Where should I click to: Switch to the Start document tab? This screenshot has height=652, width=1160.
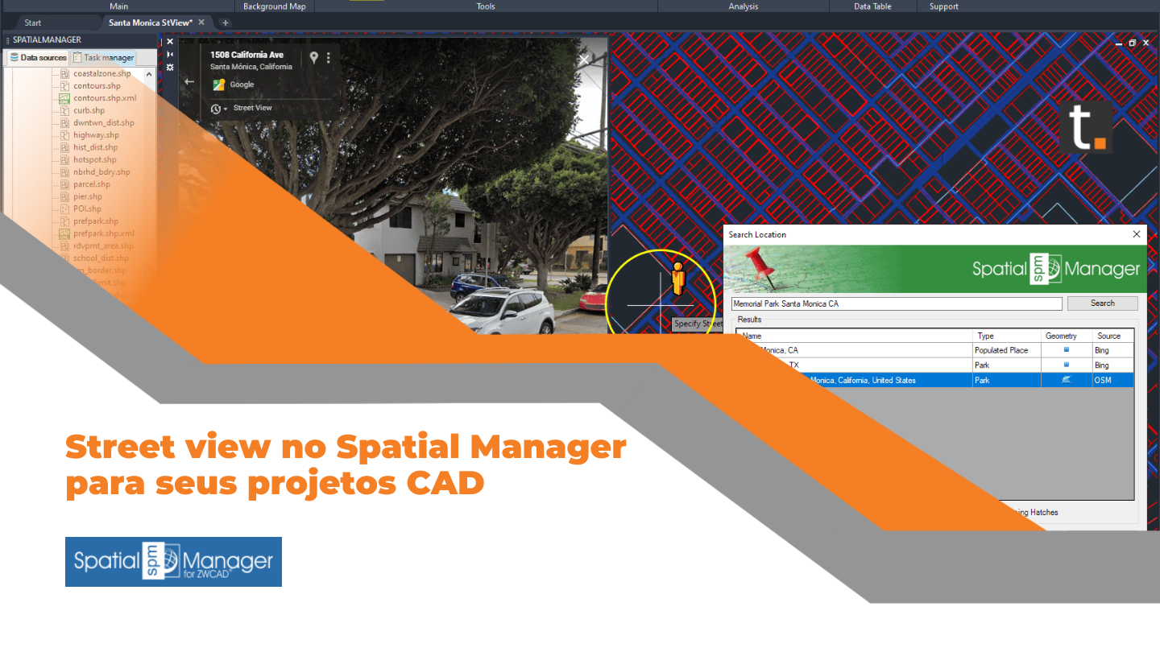[33, 23]
